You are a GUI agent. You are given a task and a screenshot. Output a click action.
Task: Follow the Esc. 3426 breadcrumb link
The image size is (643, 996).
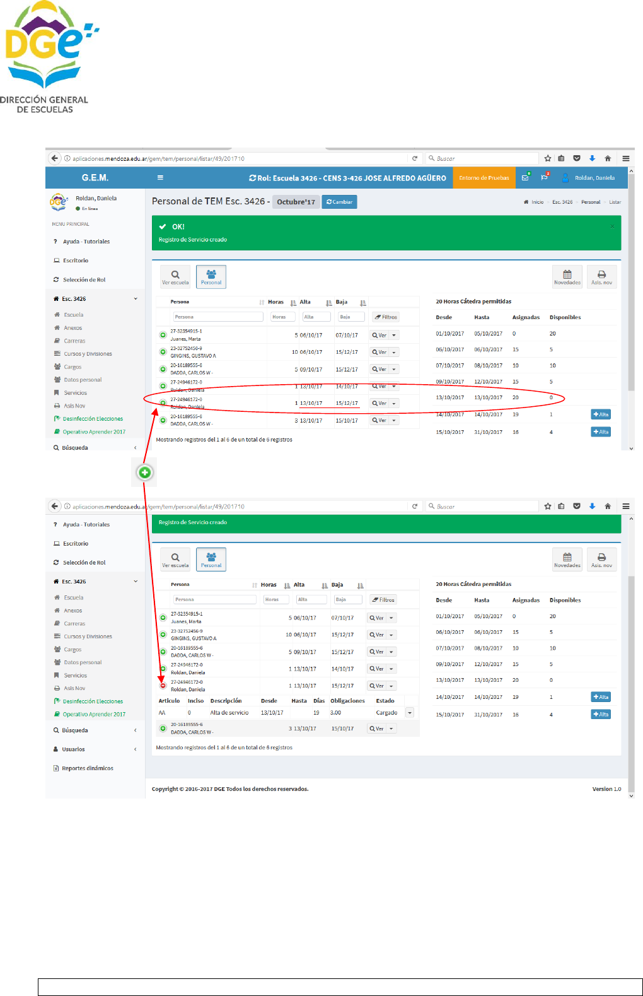pyautogui.click(x=562, y=202)
